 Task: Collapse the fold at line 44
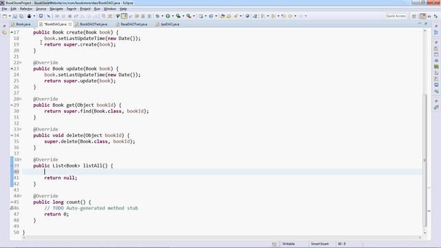click(x=21, y=196)
